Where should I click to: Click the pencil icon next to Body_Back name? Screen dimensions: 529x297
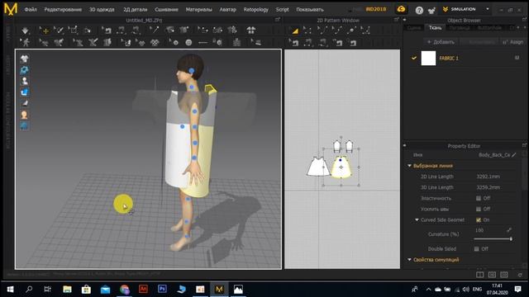(x=514, y=155)
